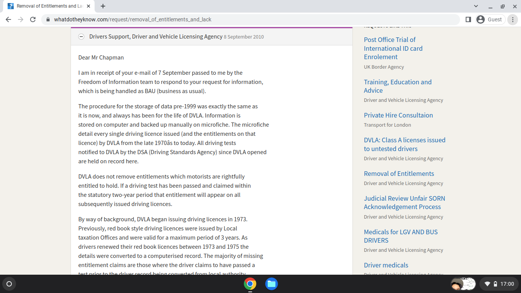Open Driver medicals link

click(x=386, y=265)
